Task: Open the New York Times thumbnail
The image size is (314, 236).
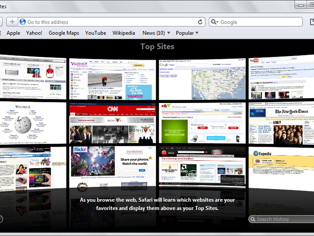Action: coord(281,123)
